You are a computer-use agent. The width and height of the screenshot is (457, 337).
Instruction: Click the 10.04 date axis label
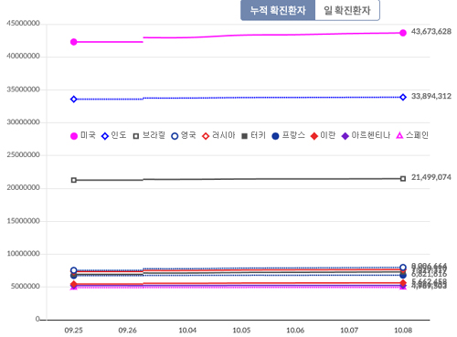pos(187,330)
